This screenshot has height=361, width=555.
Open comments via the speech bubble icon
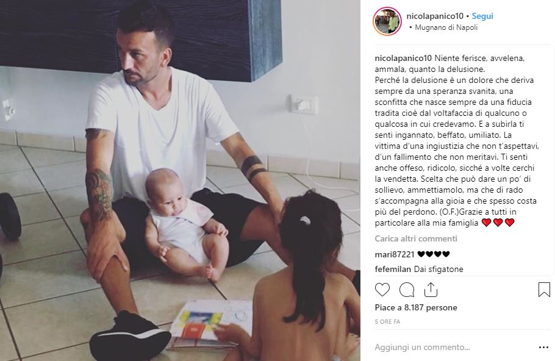click(x=407, y=290)
